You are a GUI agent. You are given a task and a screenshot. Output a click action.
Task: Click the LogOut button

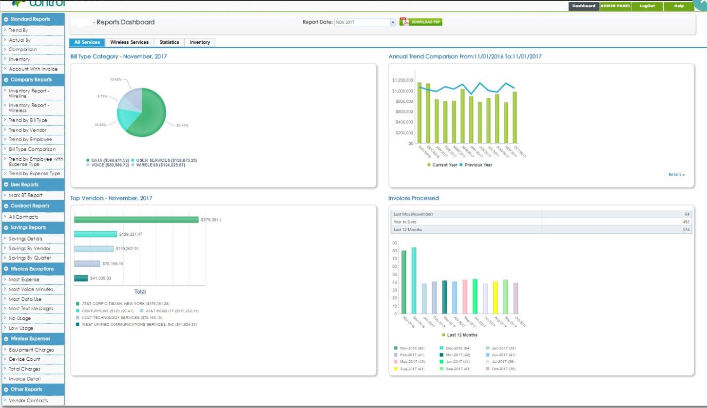coord(647,6)
